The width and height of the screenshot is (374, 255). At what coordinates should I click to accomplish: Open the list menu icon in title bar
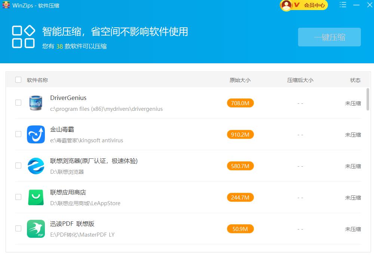pyautogui.click(x=343, y=5)
